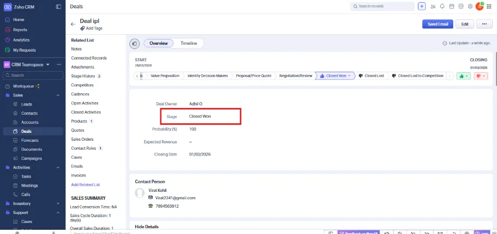Open the Tasks module

click(26, 177)
